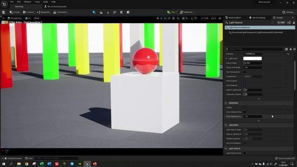Choose the translate gizmo icon
Screen dimensions: 297x167
(161, 18)
